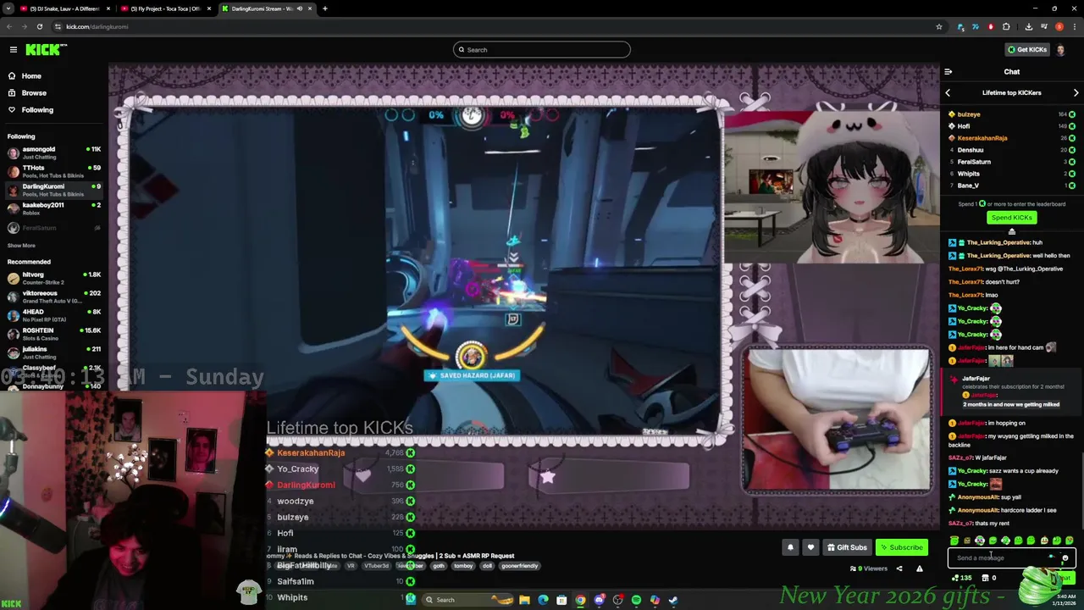Screen dimensions: 1084x610
Task: Click the green Subscribe button
Action: point(900,547)
